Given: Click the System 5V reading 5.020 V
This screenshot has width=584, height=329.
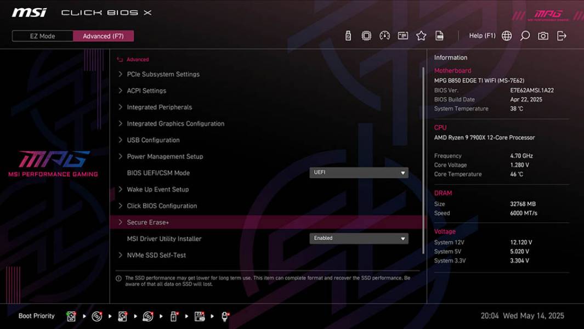Looking at the screenshot, I should pos(519,252).
